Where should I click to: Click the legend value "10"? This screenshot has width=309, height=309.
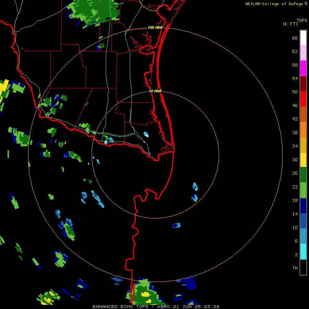tap(295, 228)
